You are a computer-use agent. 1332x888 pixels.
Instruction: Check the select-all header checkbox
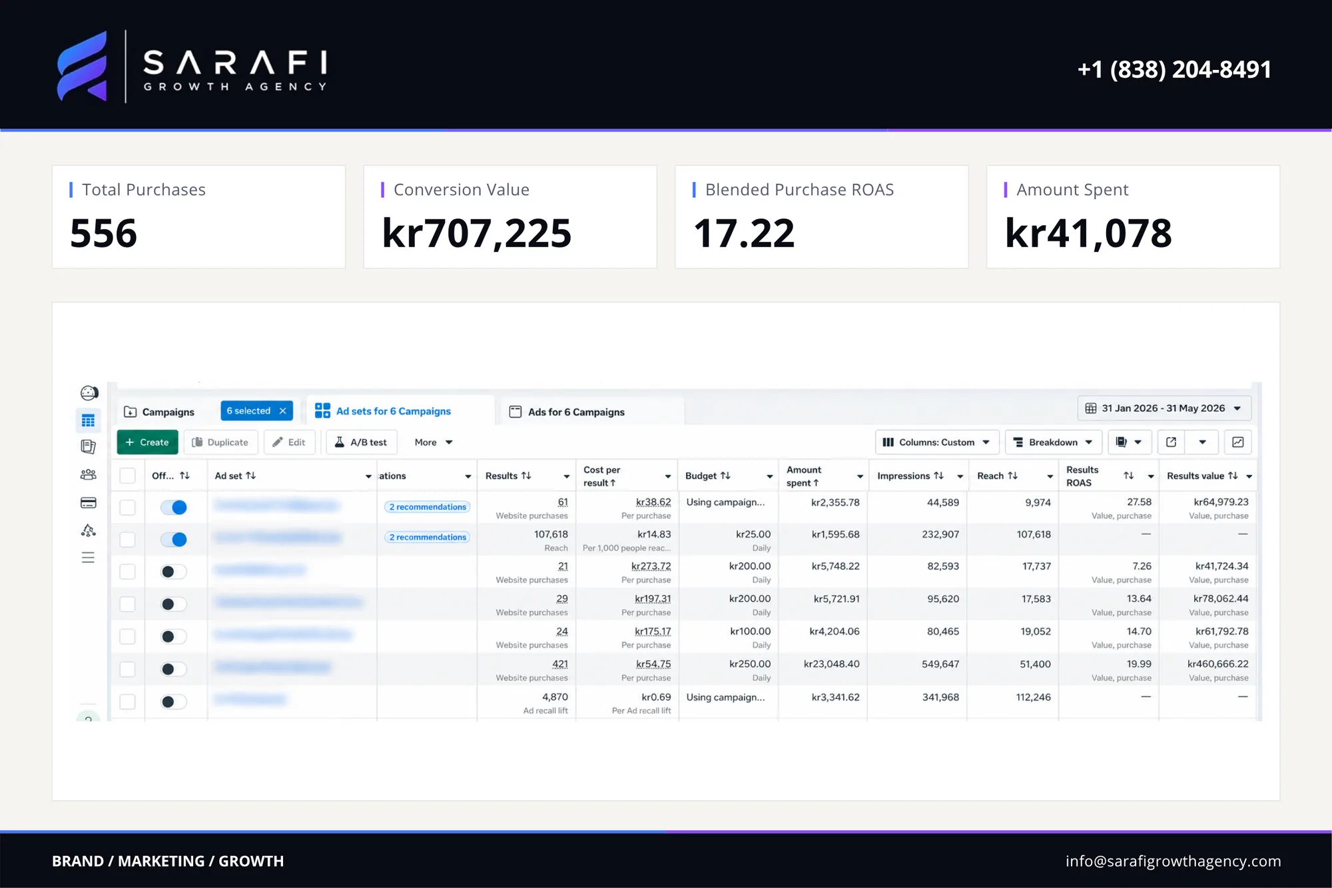[127, 476]
